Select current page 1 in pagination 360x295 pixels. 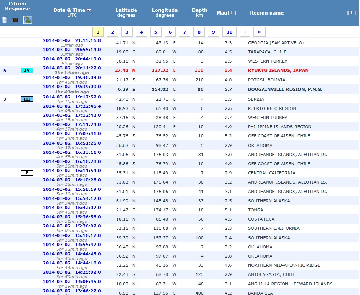(x=98, y=32)
